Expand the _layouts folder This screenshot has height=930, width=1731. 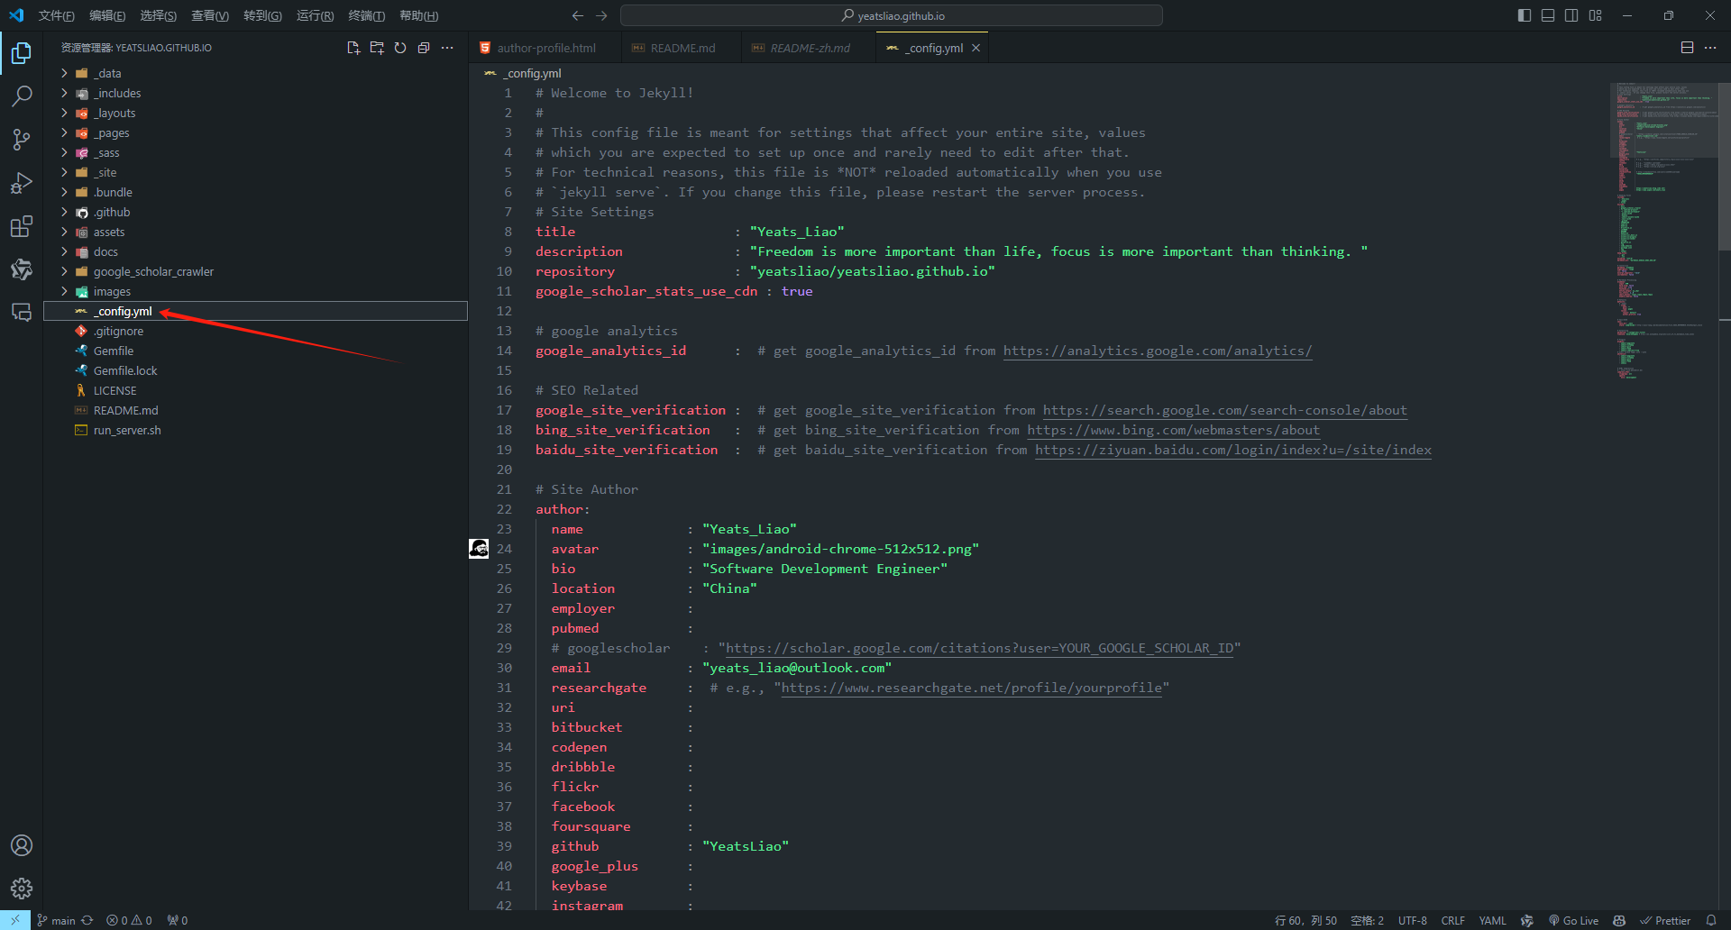[115, 114]
